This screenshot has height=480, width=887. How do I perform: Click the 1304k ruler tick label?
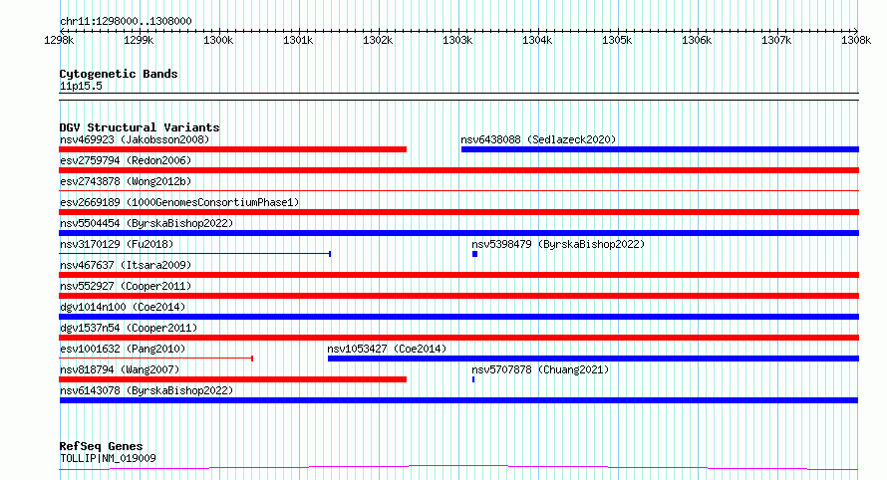(x=537, y=40)
